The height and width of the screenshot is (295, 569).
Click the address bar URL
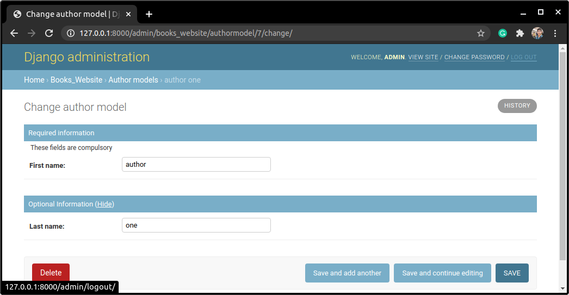[x=186, y=33]
